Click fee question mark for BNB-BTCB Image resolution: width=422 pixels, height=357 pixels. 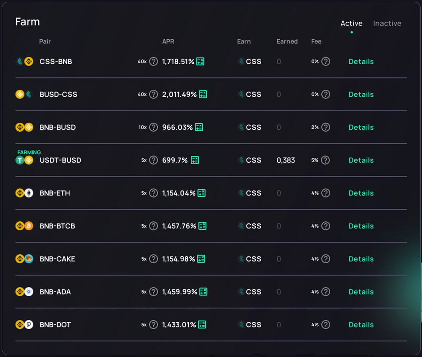(326, 226)
